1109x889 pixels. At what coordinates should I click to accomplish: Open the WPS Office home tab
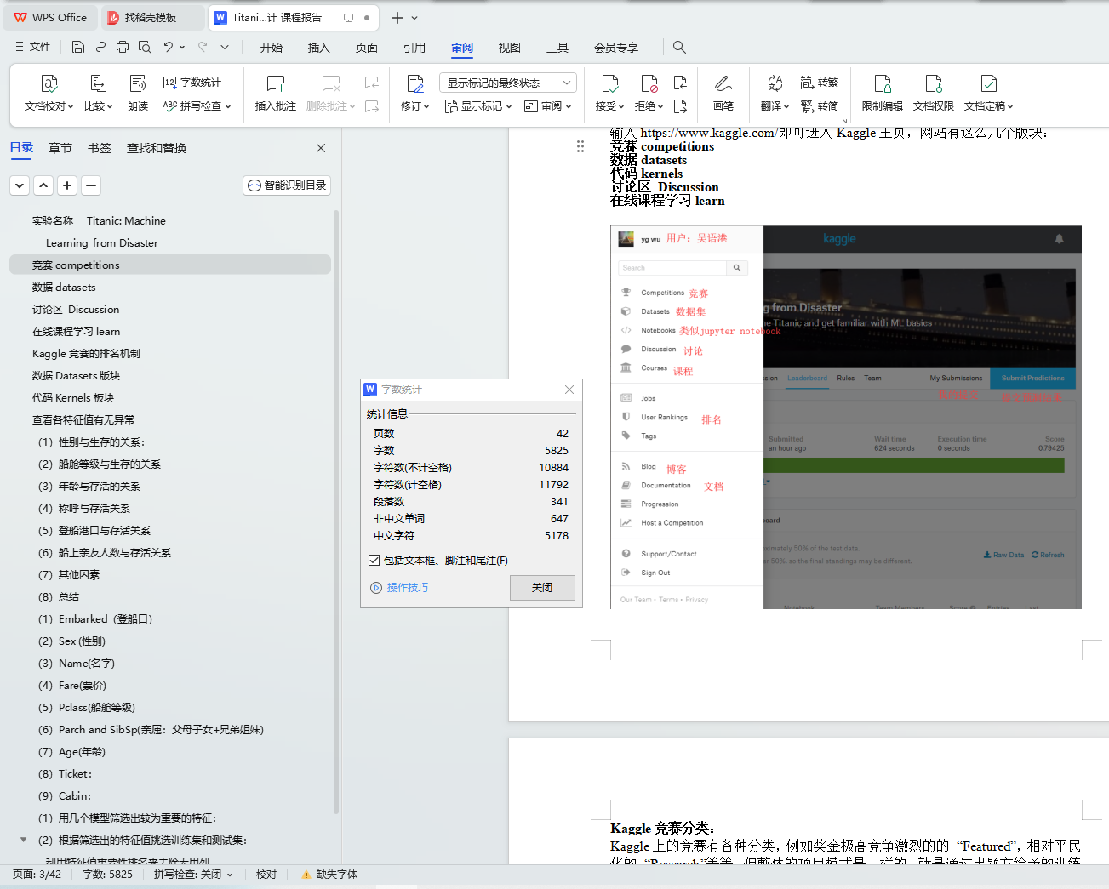(50, 17)
